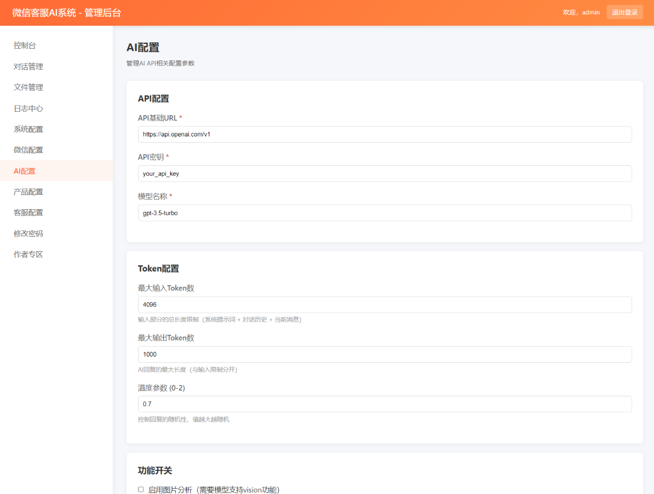Image resolution: width=654 pixels, height=494 pixels.
Task: Visit 作者专区 section
Action: [28, 254]
